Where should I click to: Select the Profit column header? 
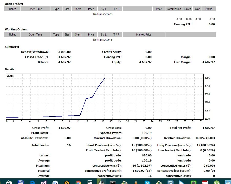click(208, 9)
